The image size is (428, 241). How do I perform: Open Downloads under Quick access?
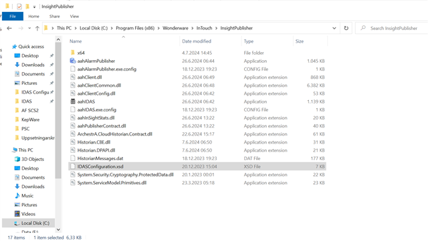pos(33,65)
